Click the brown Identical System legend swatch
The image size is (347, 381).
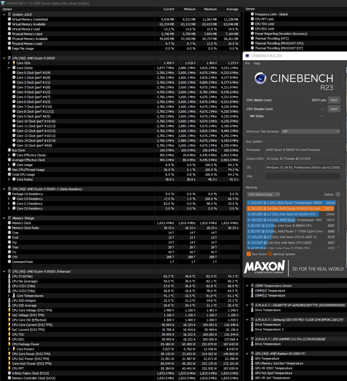coord(270,254)
